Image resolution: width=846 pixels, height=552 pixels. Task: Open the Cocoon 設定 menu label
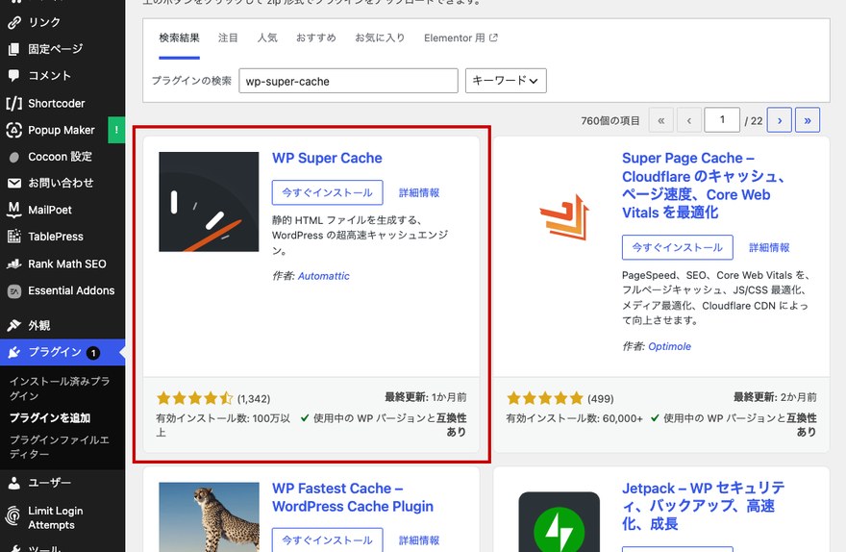click(60, 157)
